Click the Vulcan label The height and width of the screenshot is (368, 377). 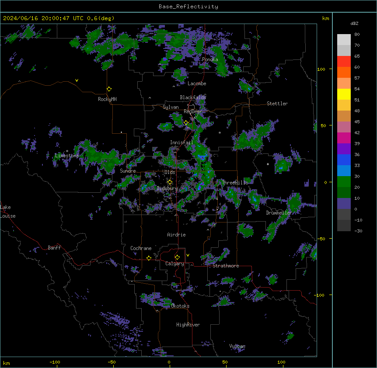pos(237,346)
